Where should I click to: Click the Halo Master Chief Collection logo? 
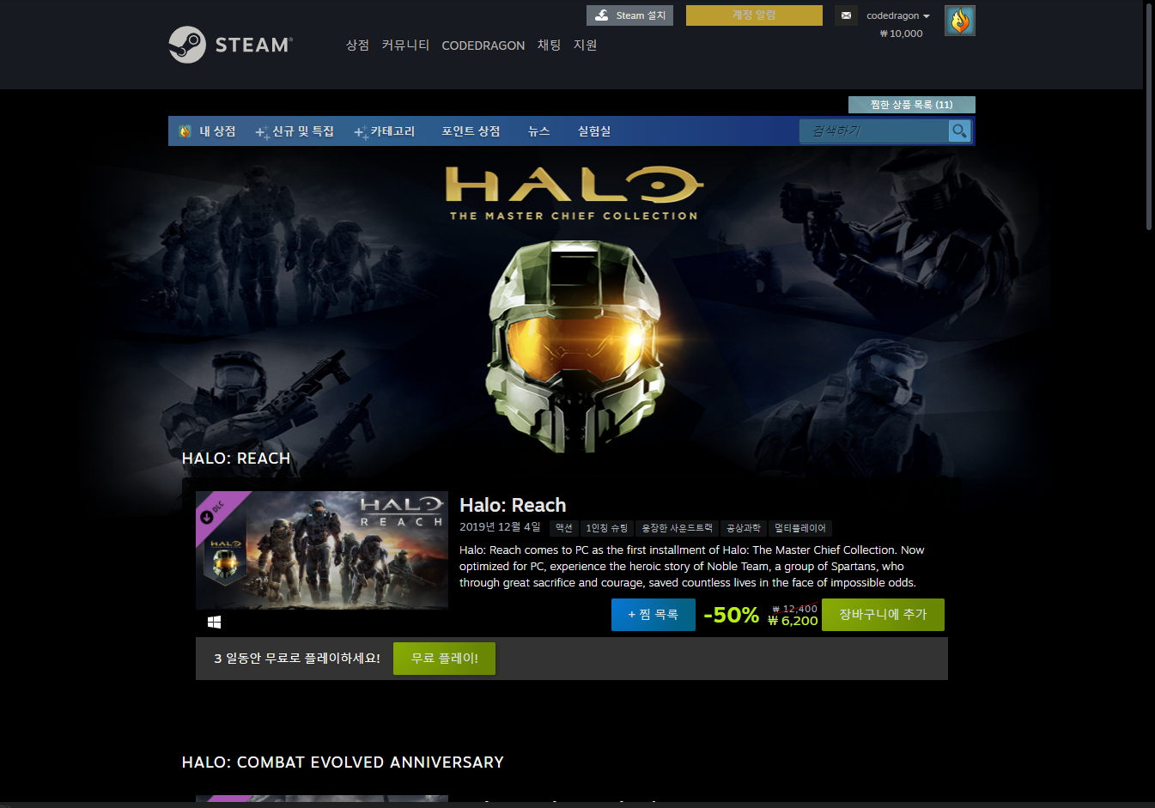coord(574,193)
